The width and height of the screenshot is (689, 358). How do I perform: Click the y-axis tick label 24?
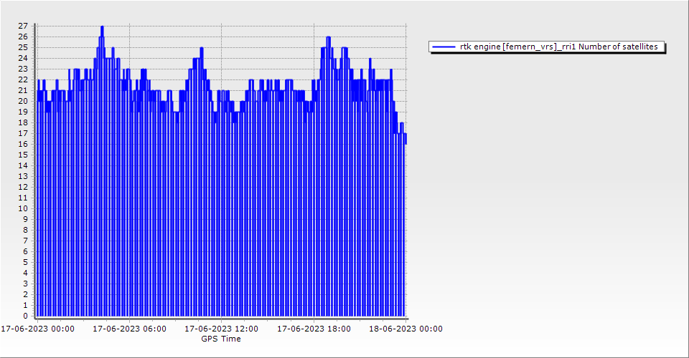[x=23, y=58]
